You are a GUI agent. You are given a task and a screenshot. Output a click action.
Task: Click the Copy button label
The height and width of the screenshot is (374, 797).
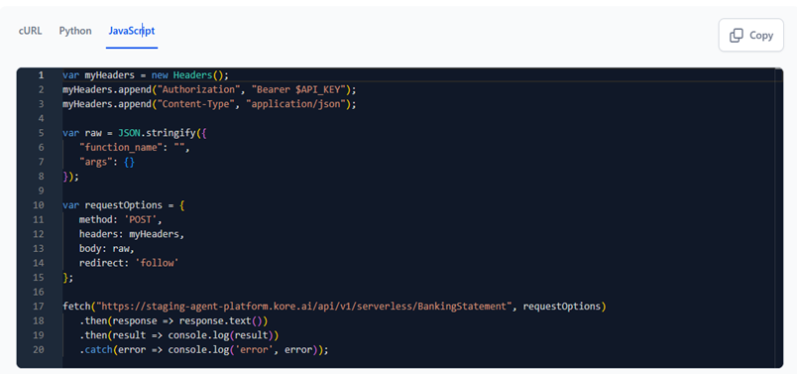(x=761, y=35)
